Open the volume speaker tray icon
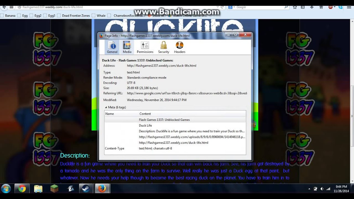The height and width of the screenshot is (199, 354). (x=322, y=189)
